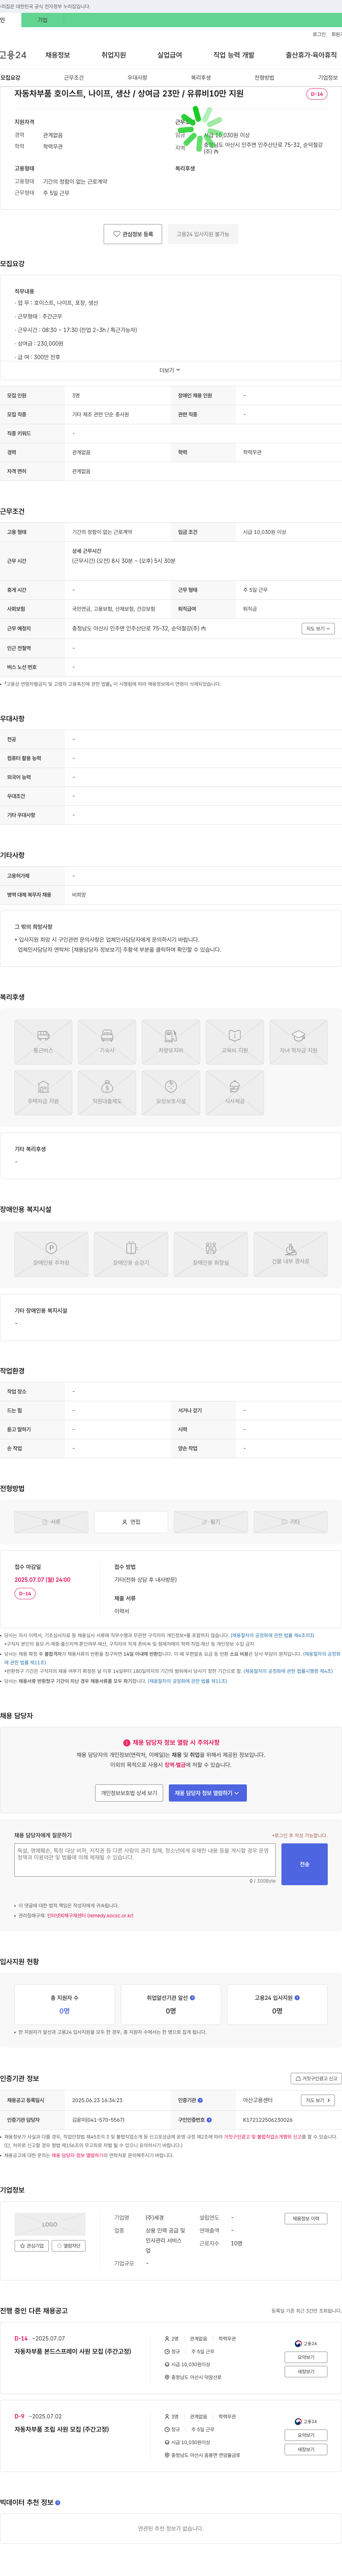Screen dimensions: 342x2576
Task: Click the 면접 screening step icon
Action: [x=131, y=1522]
